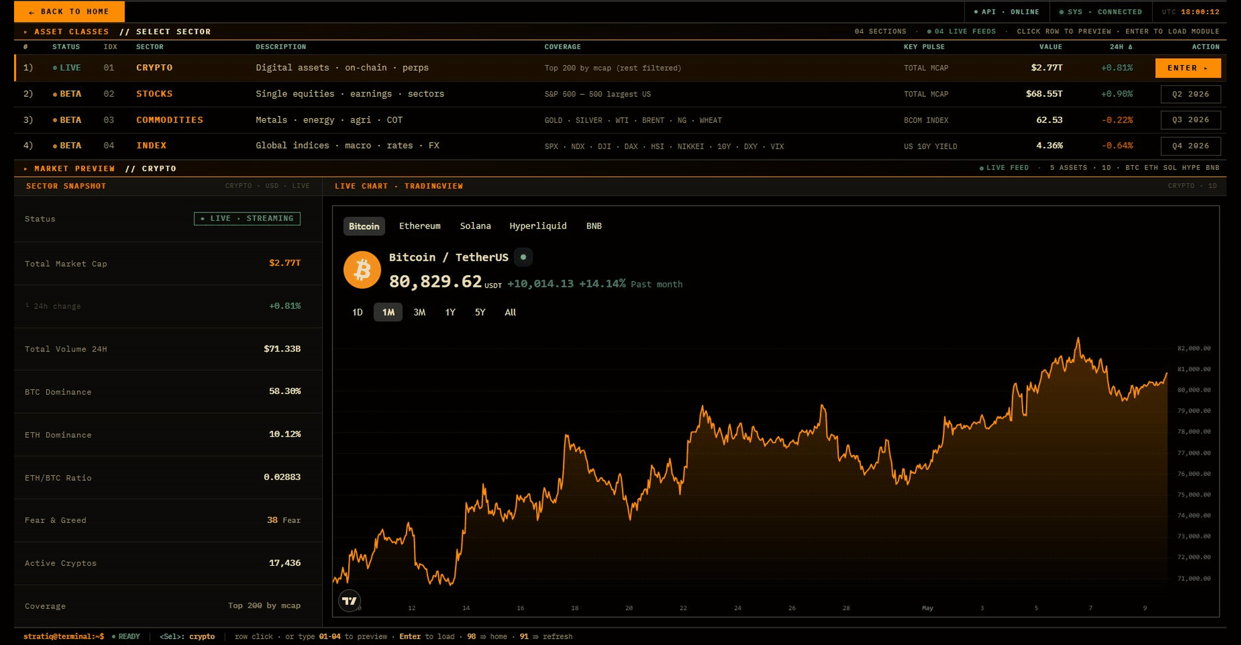The height and width of the screenshot is (645, 1241).
Task: Set chart range to 1D
Action: coord(357,312)
